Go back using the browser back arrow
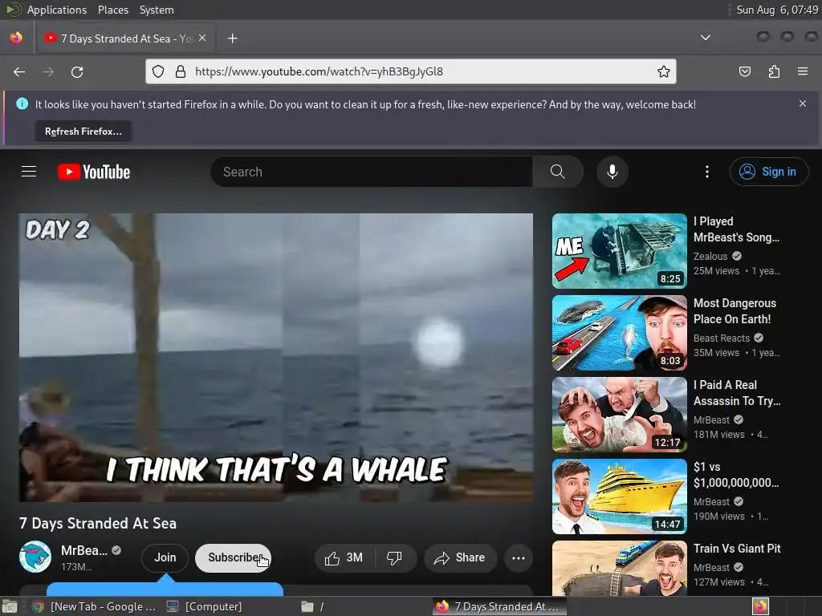 (x=19, y=71)
